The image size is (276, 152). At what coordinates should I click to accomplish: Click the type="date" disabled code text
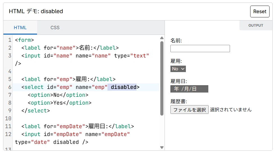click(x=52, y=142)
